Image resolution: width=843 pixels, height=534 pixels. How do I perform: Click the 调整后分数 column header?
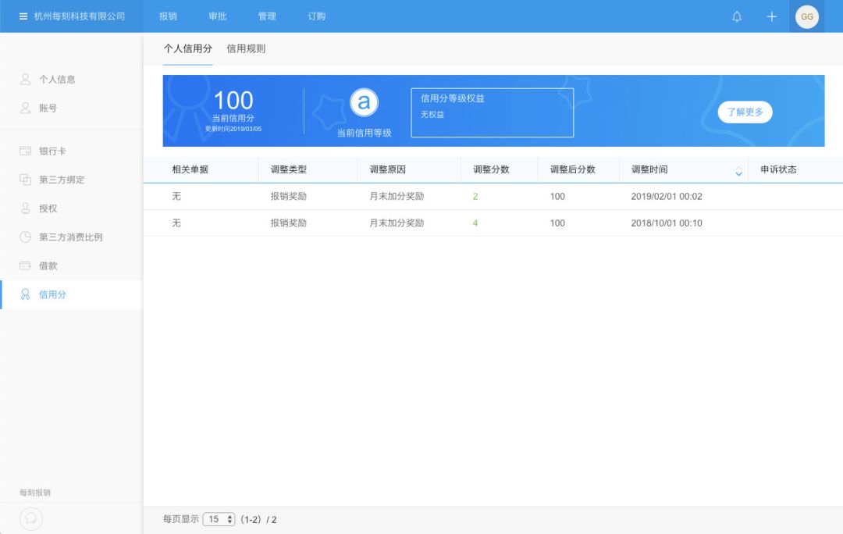point(573,169)
